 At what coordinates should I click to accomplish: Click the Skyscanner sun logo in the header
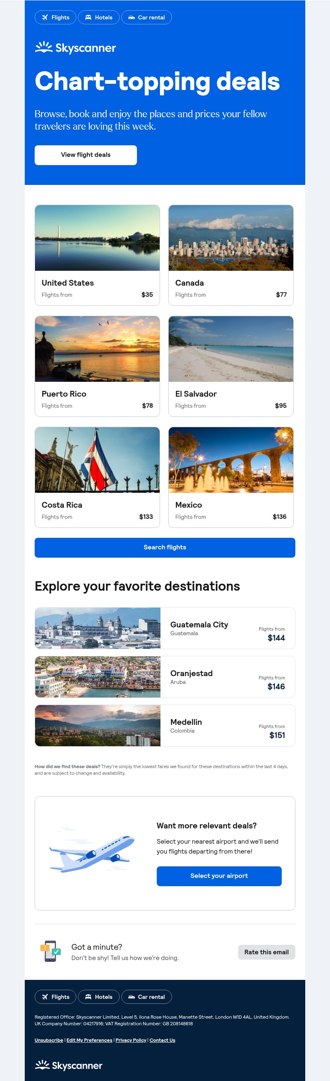click(x=44, y=47)
